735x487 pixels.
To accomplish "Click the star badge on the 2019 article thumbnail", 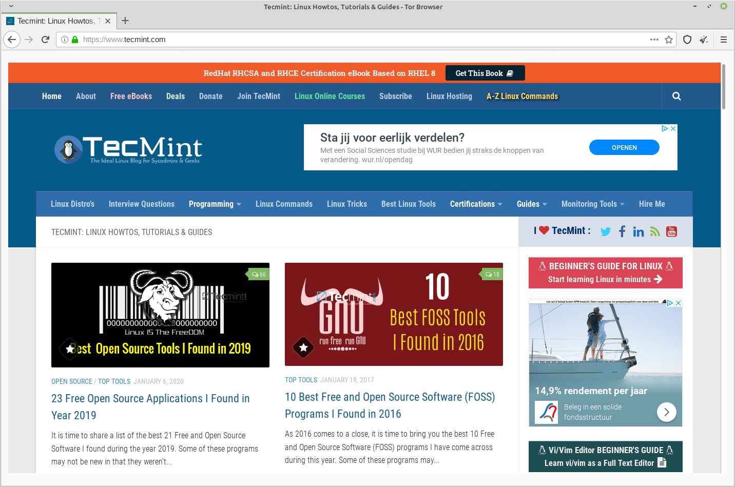I will (x=70, y=349).
